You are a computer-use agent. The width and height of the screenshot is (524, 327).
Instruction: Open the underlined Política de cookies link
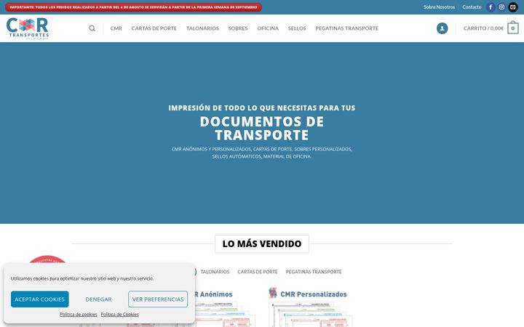[x=79, y=315]
